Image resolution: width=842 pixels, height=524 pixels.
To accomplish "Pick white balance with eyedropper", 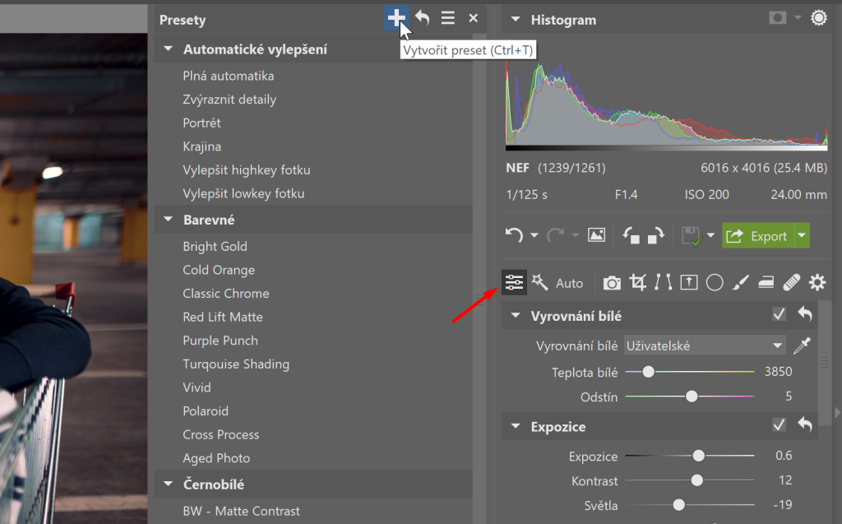I will (802, 345).
